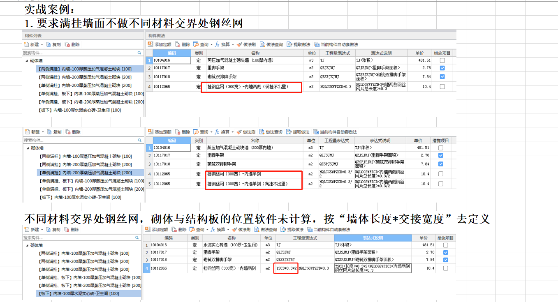Click 当前构件自动套做法 in the 200厚内墙 recipe toolbar

pyautogui.click(x=335, y=132)
